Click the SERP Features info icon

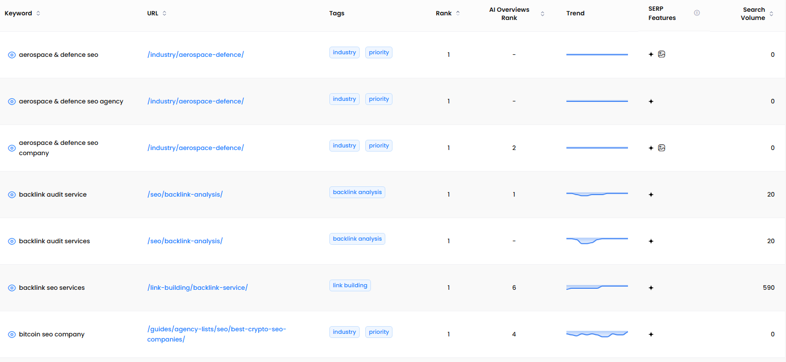point(697,13)
